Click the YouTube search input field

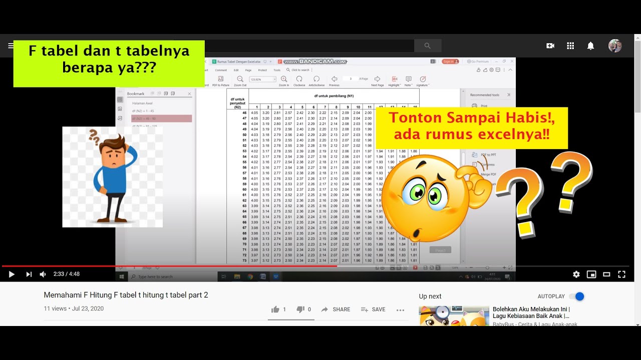point(309,45)
